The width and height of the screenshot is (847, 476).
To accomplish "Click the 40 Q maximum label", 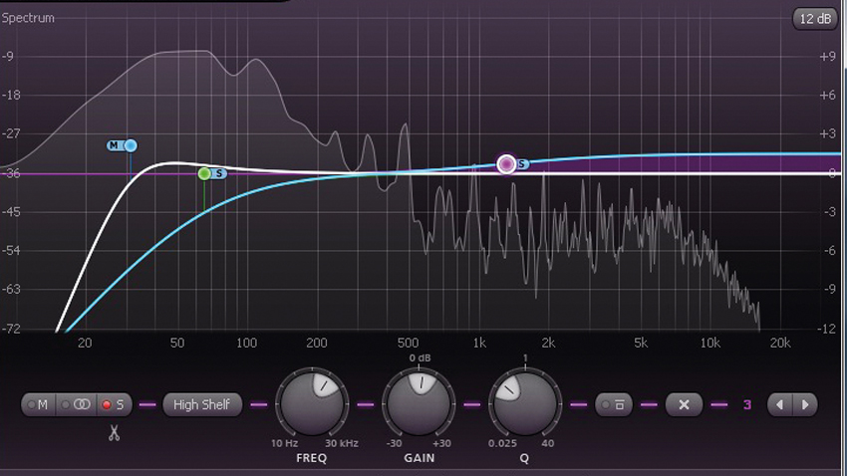I will tap(548, 443).
